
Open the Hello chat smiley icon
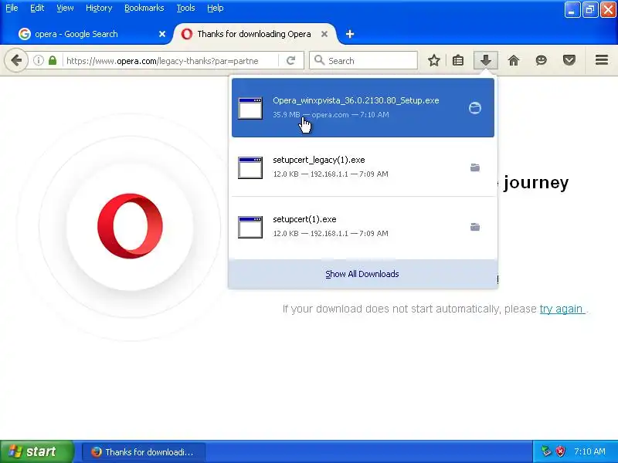point(542,60)
